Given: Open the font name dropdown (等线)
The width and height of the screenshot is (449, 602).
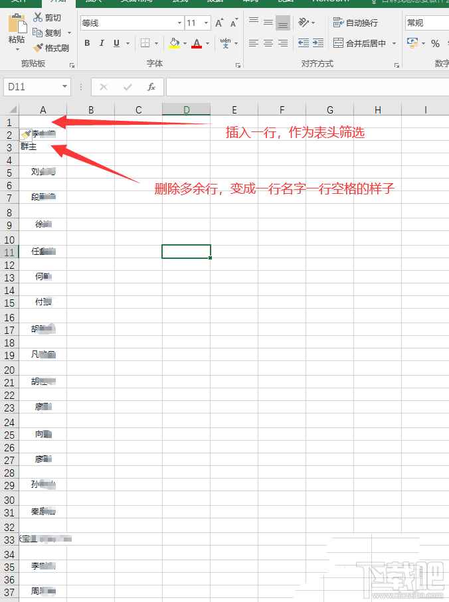Looking at the screenshot, I should tap(179, 23).
